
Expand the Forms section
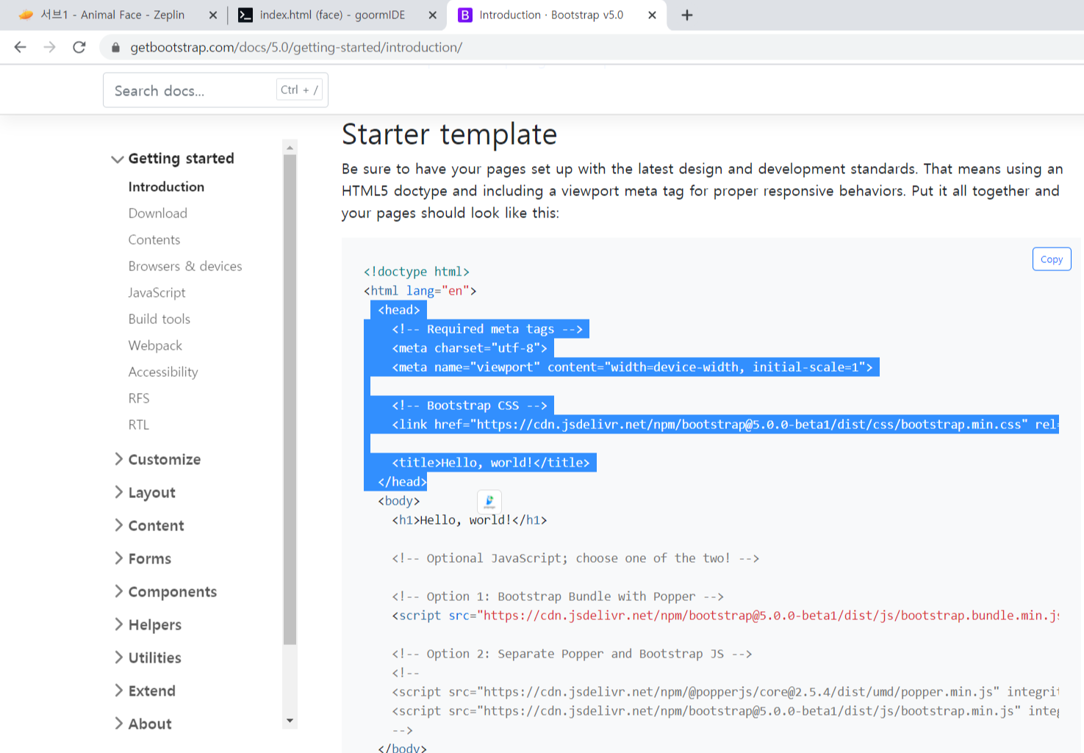click(143, 558)
